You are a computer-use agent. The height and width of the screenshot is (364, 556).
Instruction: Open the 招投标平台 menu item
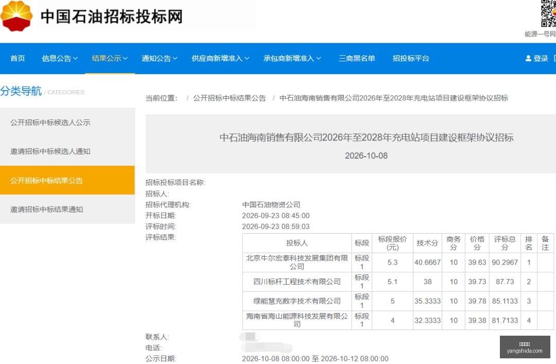(411, 59)
